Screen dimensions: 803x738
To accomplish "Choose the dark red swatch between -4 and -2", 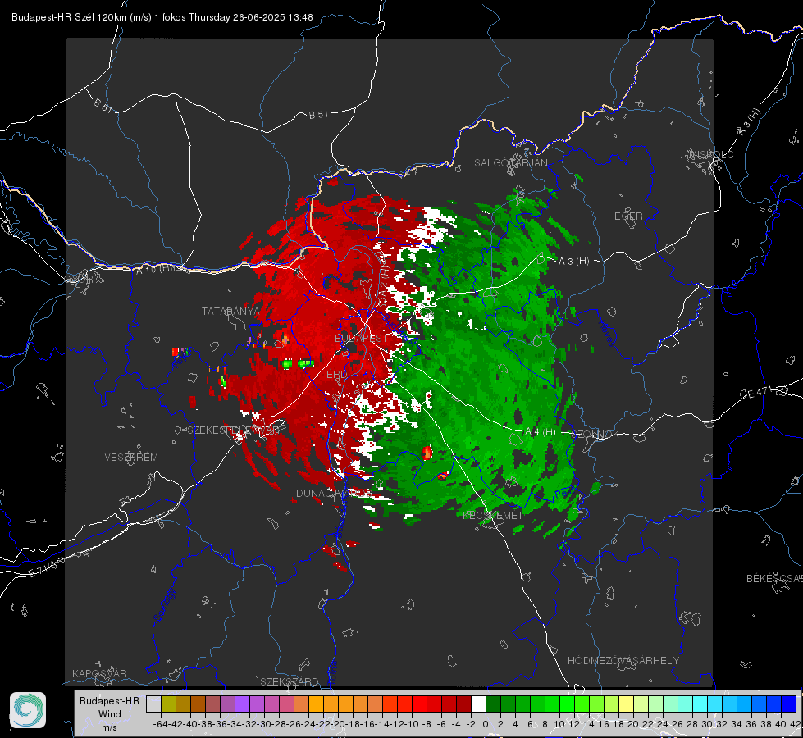I will pos(463,704).
